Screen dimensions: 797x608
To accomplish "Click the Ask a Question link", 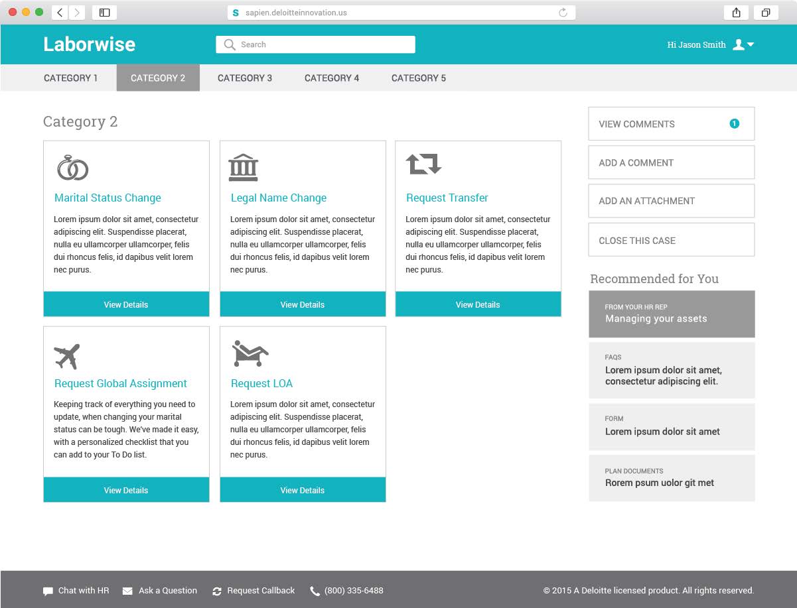I will (x=168, y=591).
